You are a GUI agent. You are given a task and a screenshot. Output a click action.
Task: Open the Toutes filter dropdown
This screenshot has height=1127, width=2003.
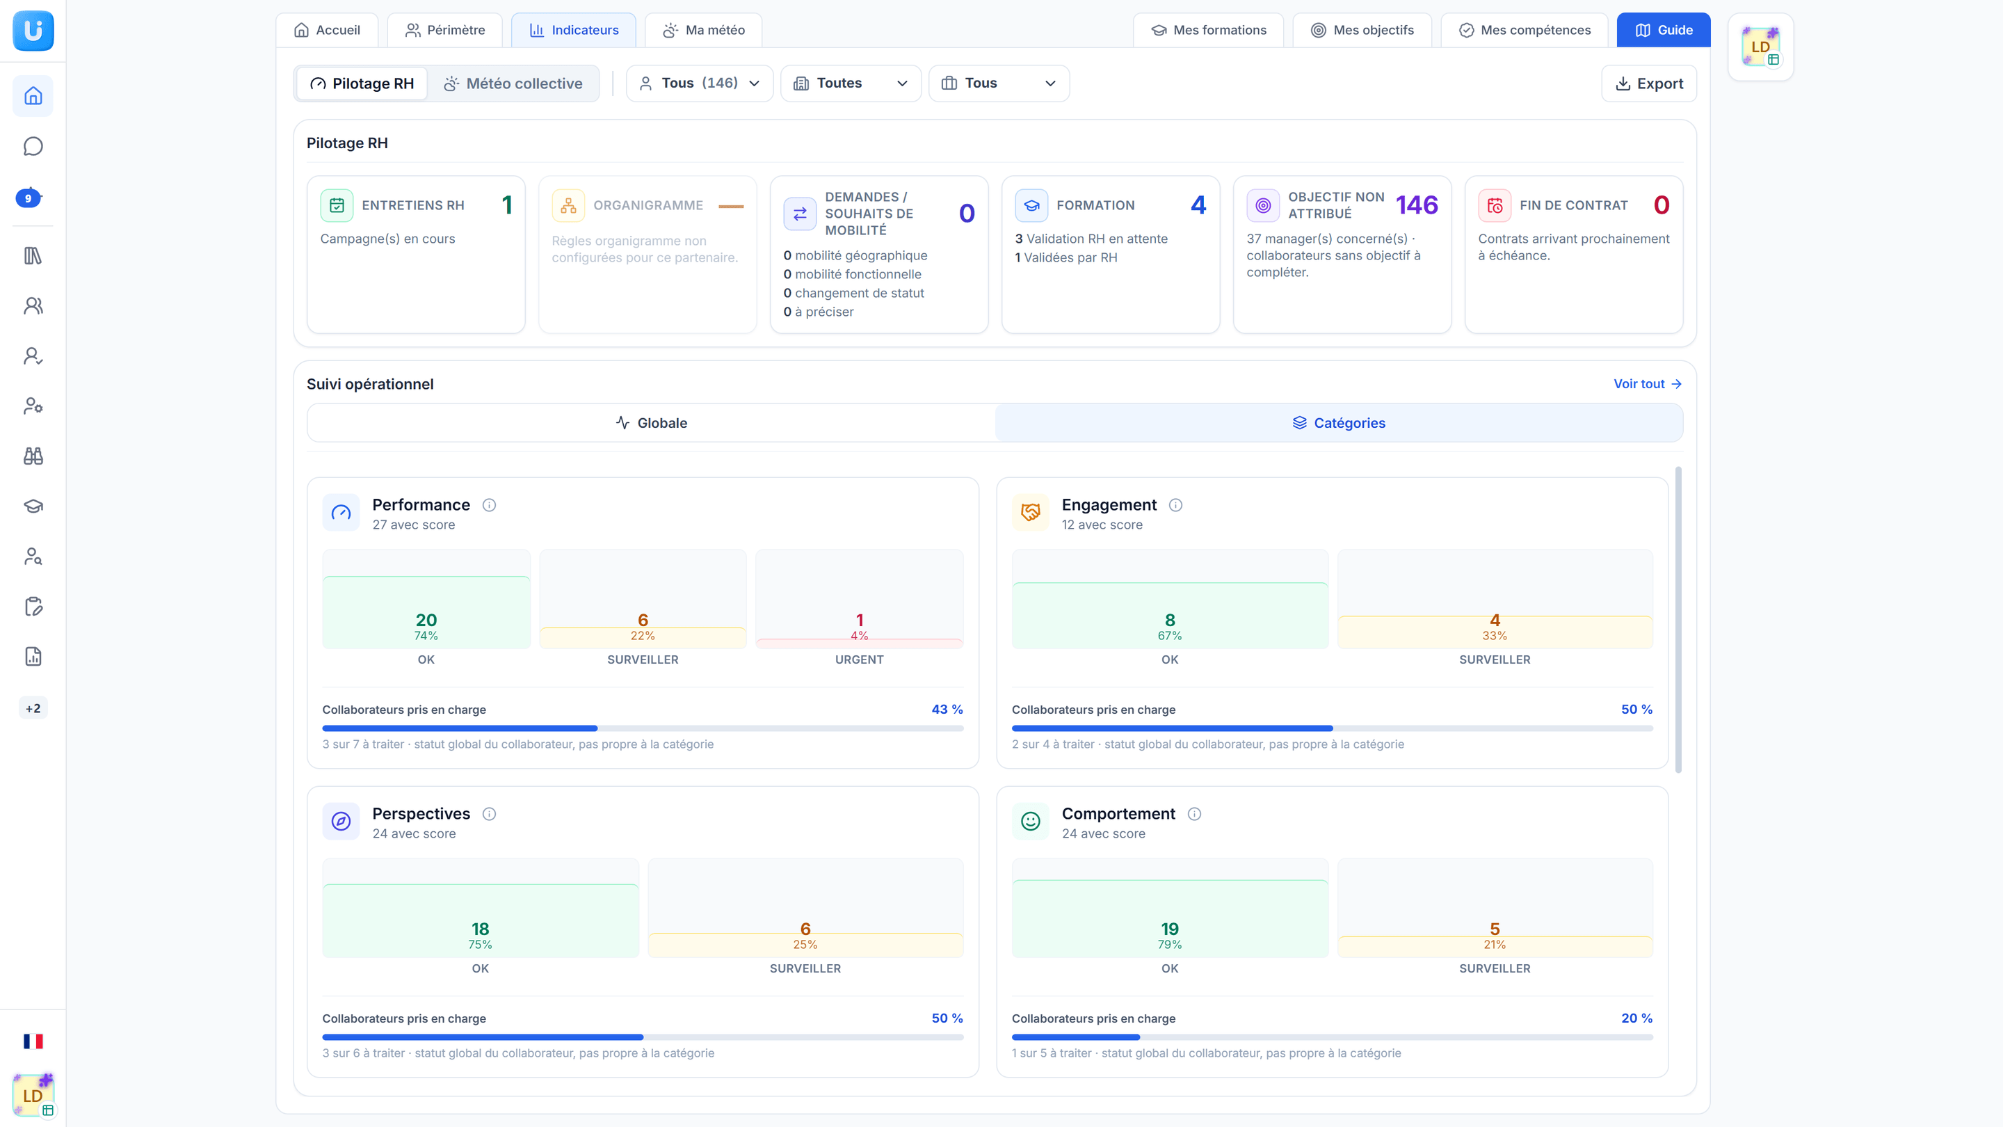(x=851, y=83)
